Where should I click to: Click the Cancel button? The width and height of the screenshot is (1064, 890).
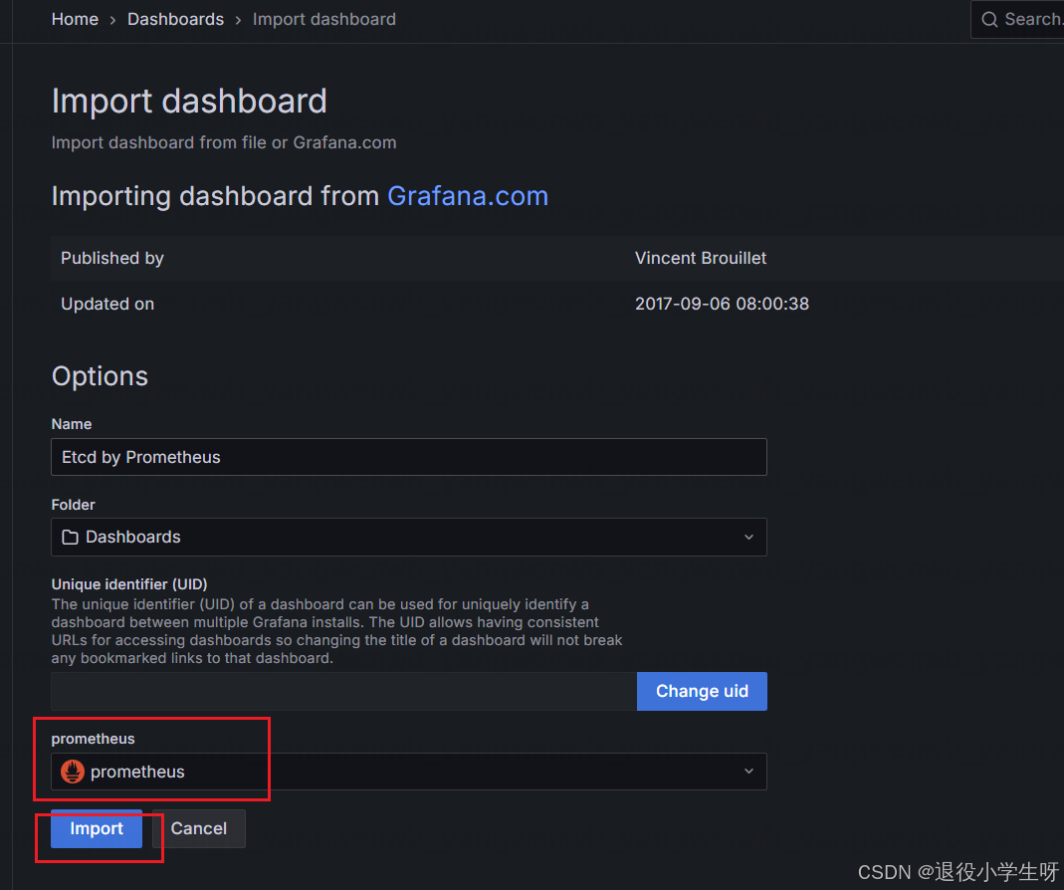point(199,828)
